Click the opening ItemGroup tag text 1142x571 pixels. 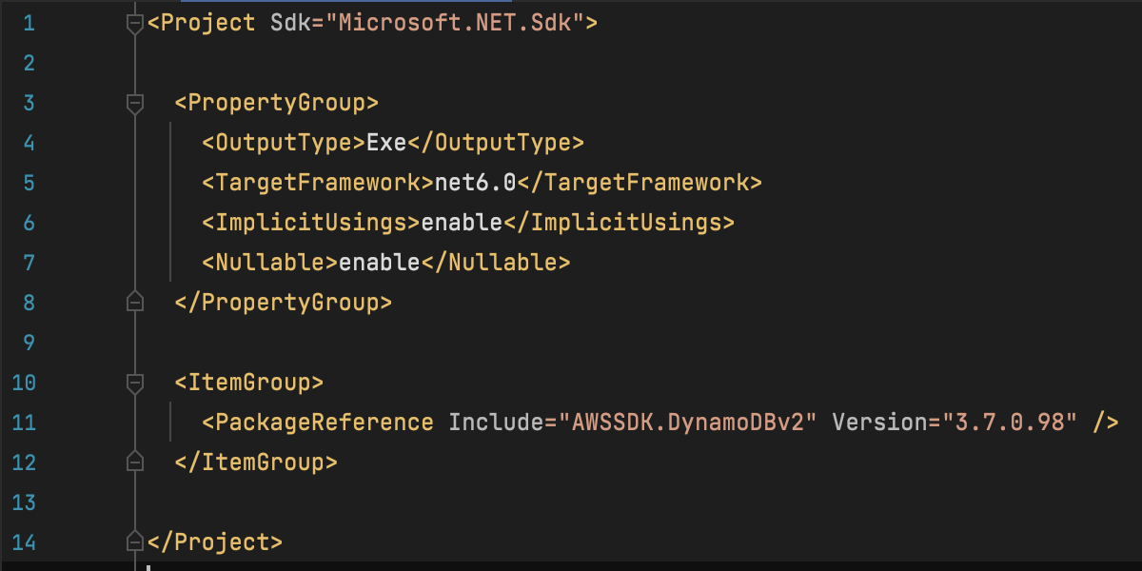249,383
